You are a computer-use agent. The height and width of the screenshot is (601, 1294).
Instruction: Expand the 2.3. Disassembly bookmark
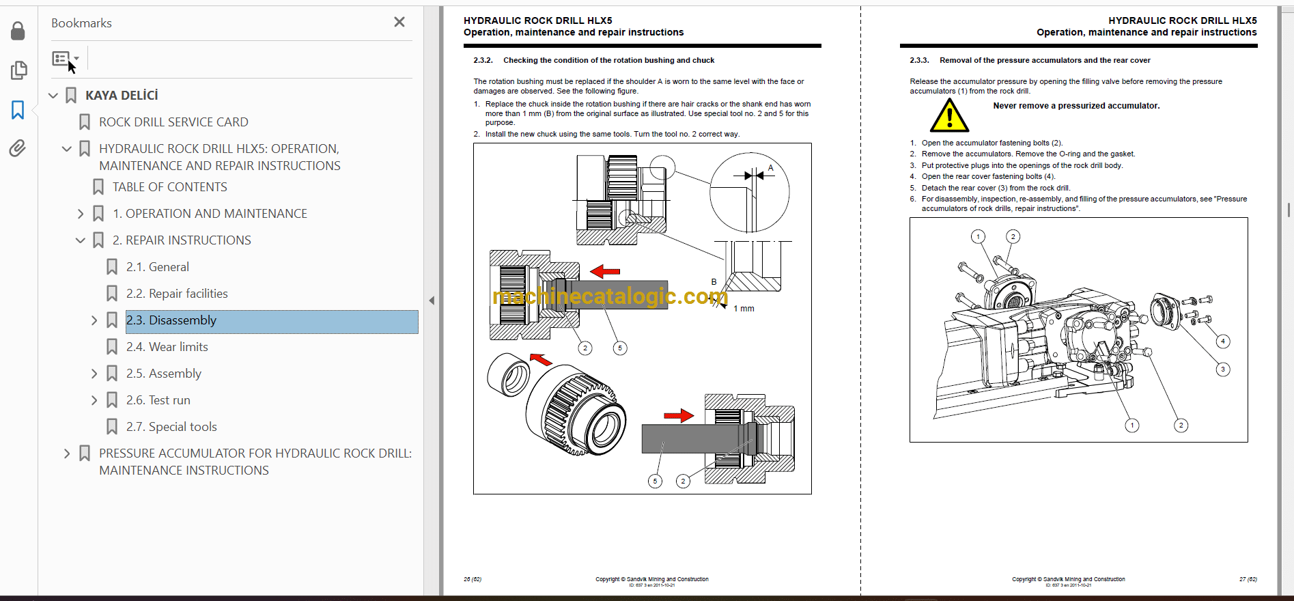pos(94,320)
